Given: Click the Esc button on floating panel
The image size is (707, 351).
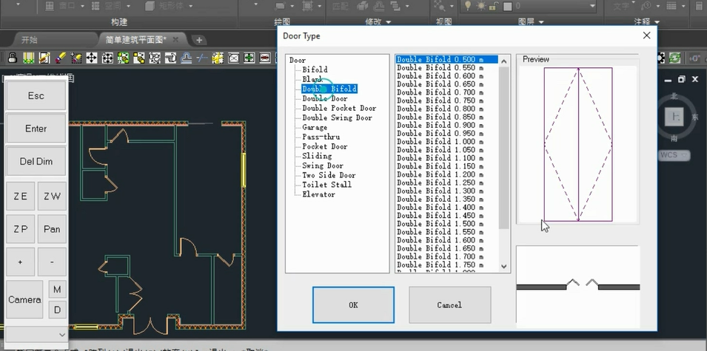Looking at the screenshot, I should [x=36, y=96].
